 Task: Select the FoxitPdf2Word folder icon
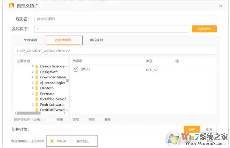(x=37, y=110)
